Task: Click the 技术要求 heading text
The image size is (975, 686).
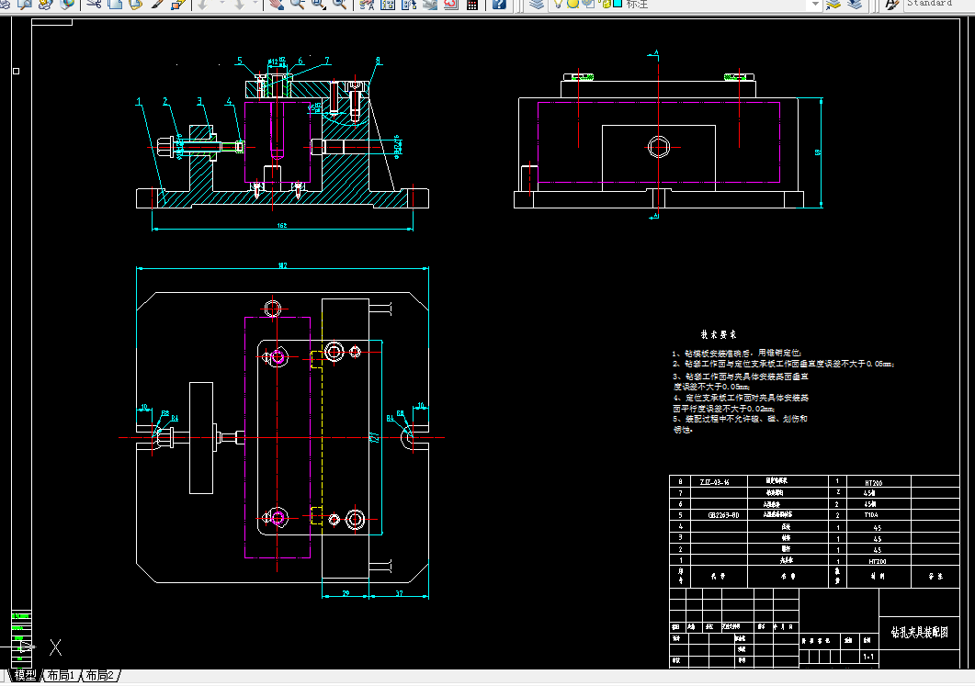Action: click(719, 334)
